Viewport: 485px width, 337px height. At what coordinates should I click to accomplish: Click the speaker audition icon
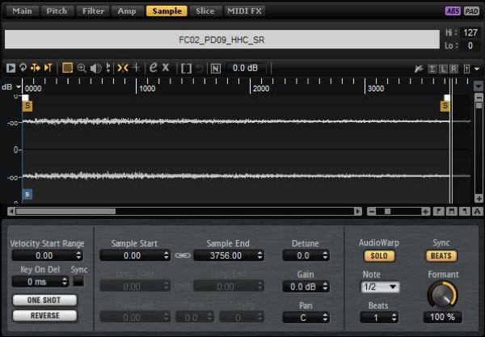95,68
